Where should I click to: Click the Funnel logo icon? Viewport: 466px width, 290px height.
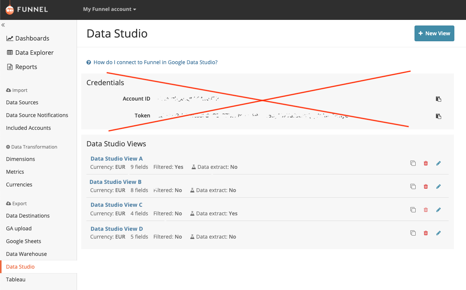10,9
